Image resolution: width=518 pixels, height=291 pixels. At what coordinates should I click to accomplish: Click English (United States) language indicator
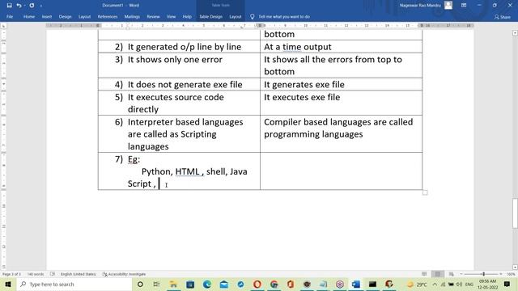[x=78, y=274]
